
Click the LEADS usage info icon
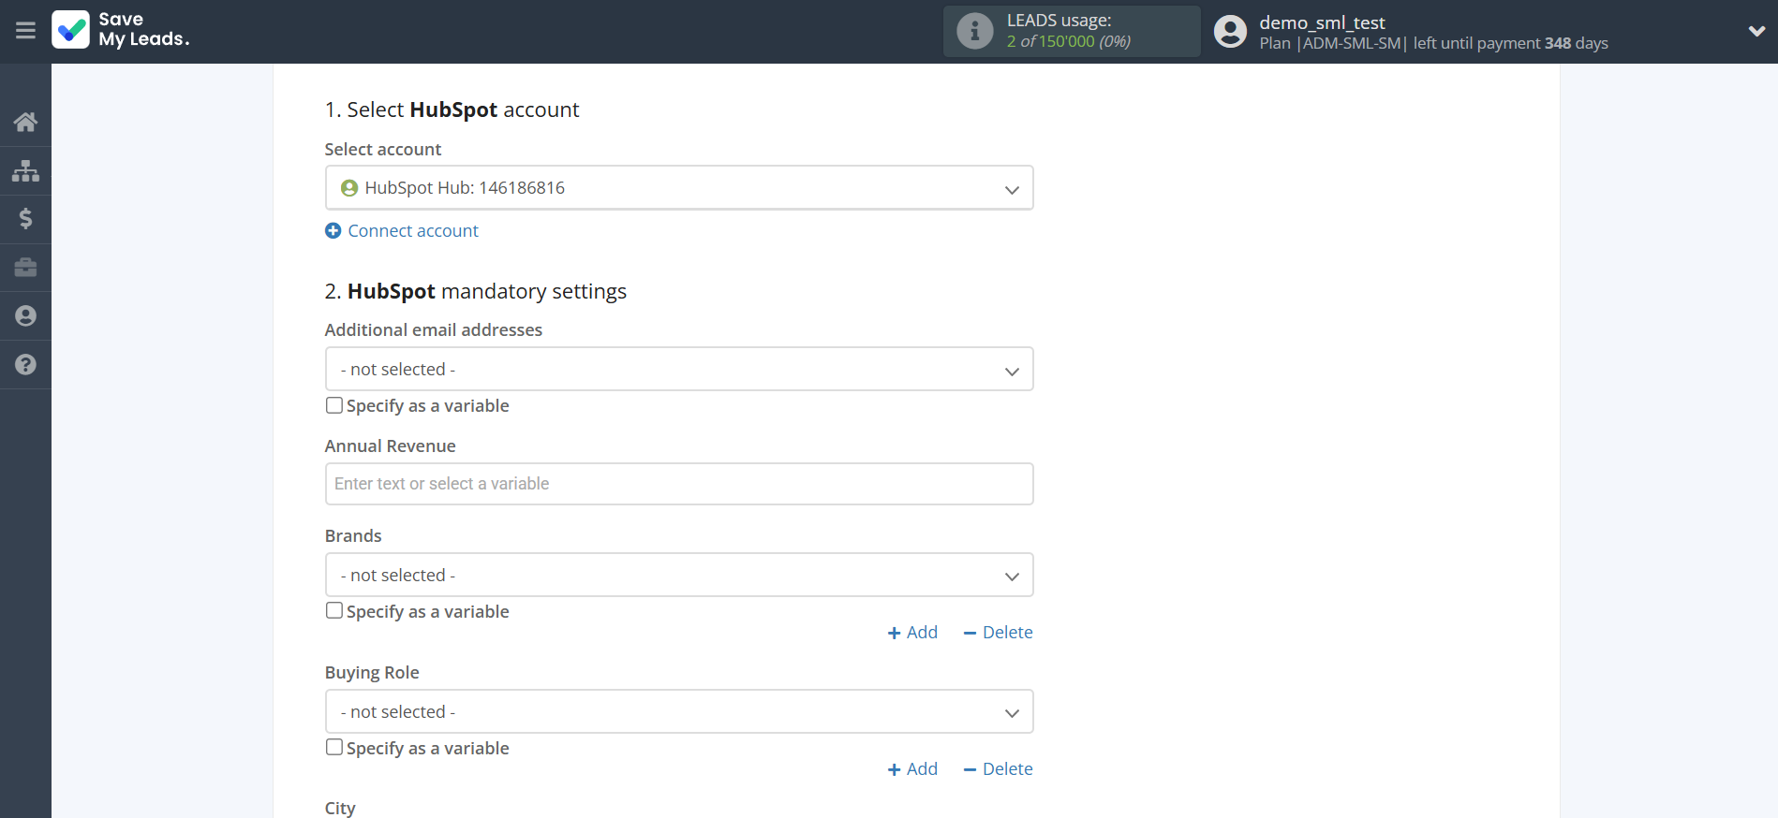(x=974, y=31)
